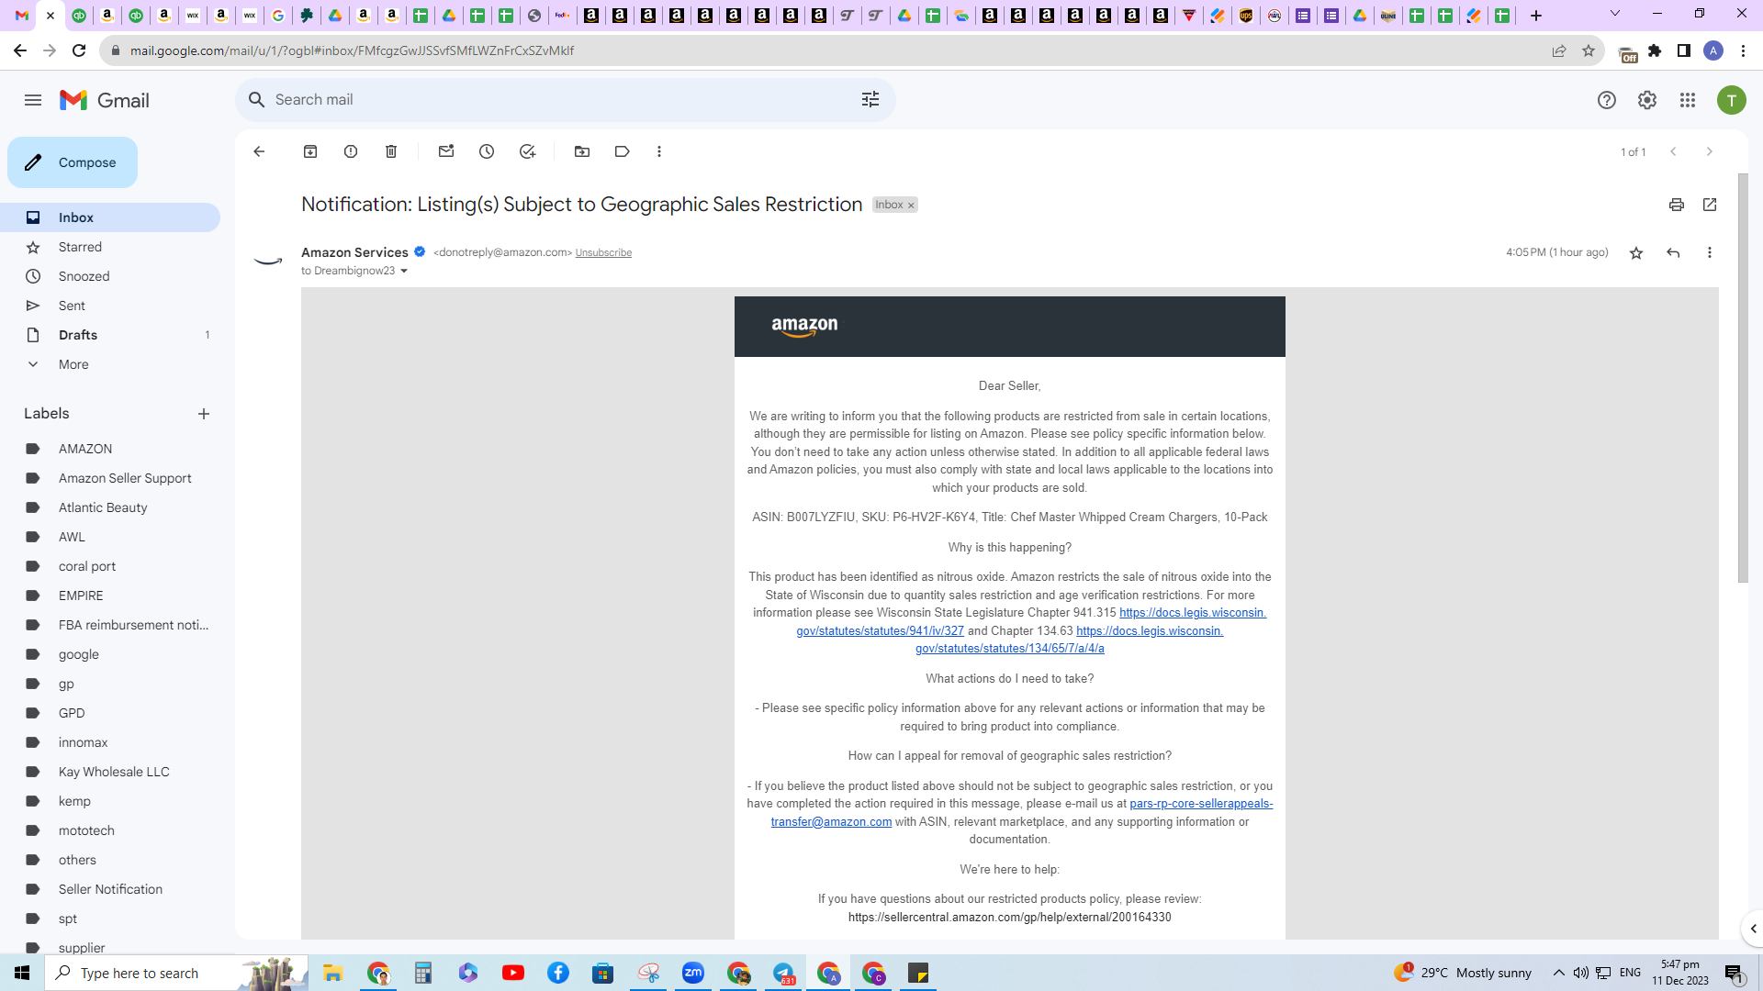Reload the page in the browser
This screenshot has height=991, width=1763.
79,50
